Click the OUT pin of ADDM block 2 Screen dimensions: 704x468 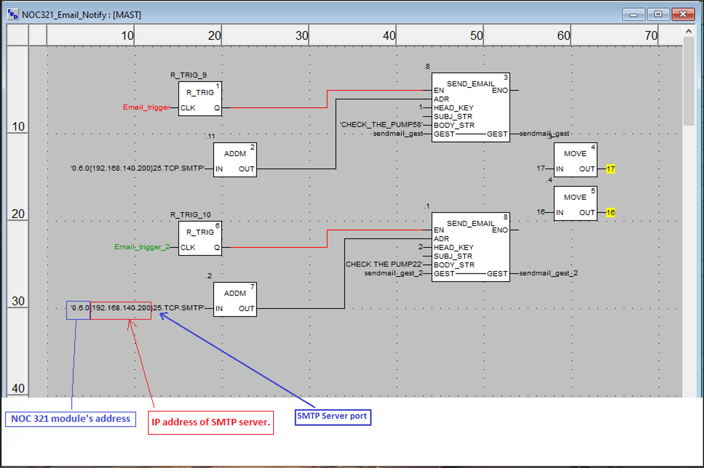(x=246, y=169)
